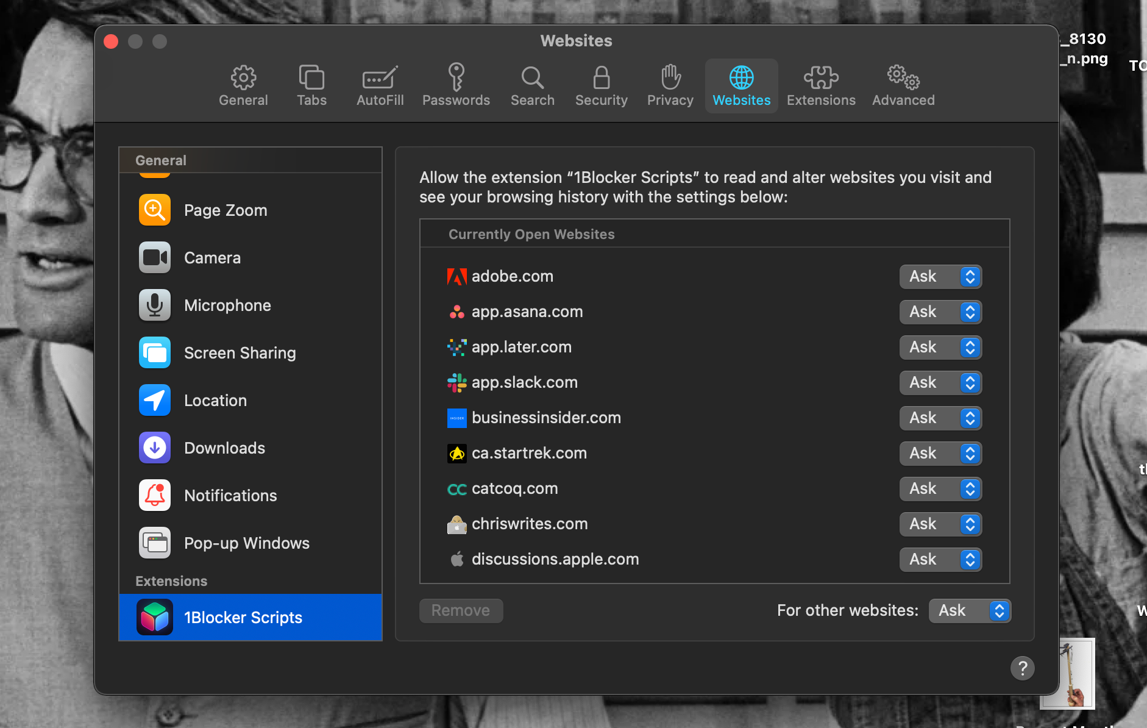Screen dimensions: 1147x728
Task: Select the businessinsider.com website row
Action: 714,418
